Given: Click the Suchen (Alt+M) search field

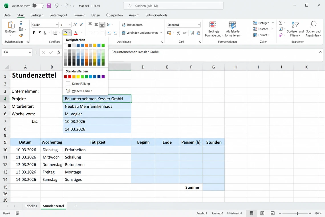Looking at the screenshot, I should click(x=174, y=6).
